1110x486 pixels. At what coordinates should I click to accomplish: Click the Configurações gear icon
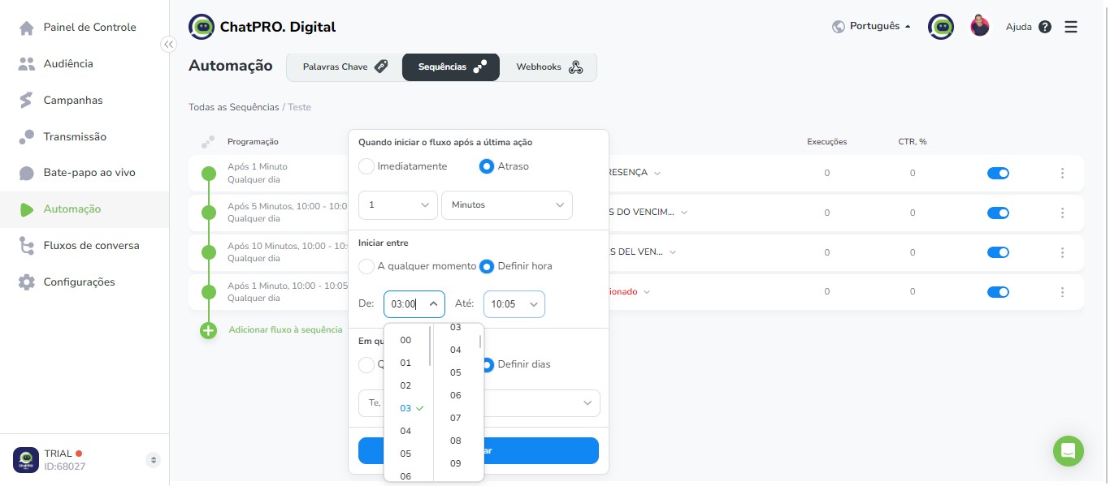(x=27, y=282)
